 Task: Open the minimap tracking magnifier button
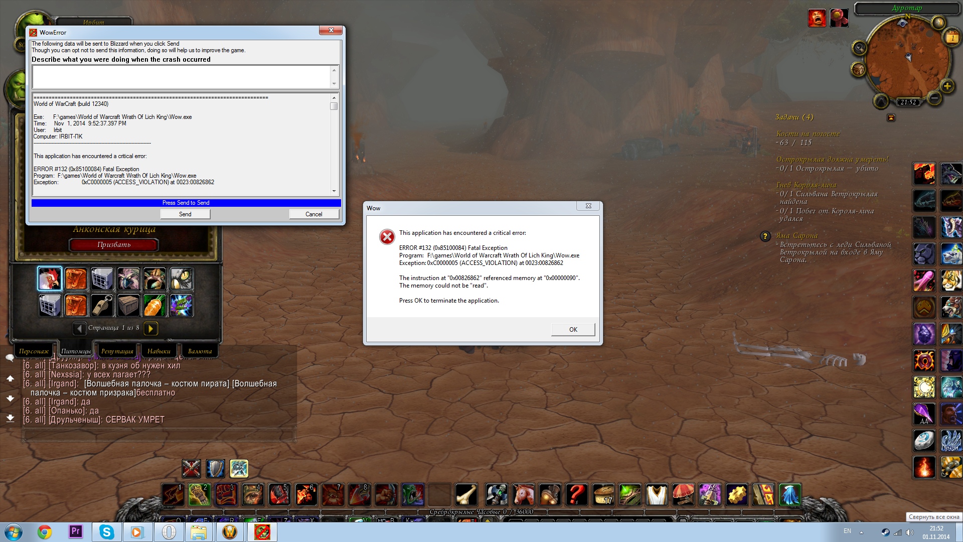click(x=859, y=48)
